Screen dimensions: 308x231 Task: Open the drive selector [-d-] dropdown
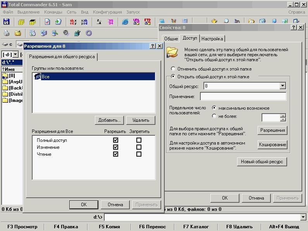[x=15, y=55]
